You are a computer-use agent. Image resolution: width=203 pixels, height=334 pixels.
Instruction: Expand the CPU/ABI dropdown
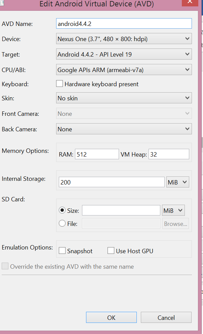pos(124,70)
